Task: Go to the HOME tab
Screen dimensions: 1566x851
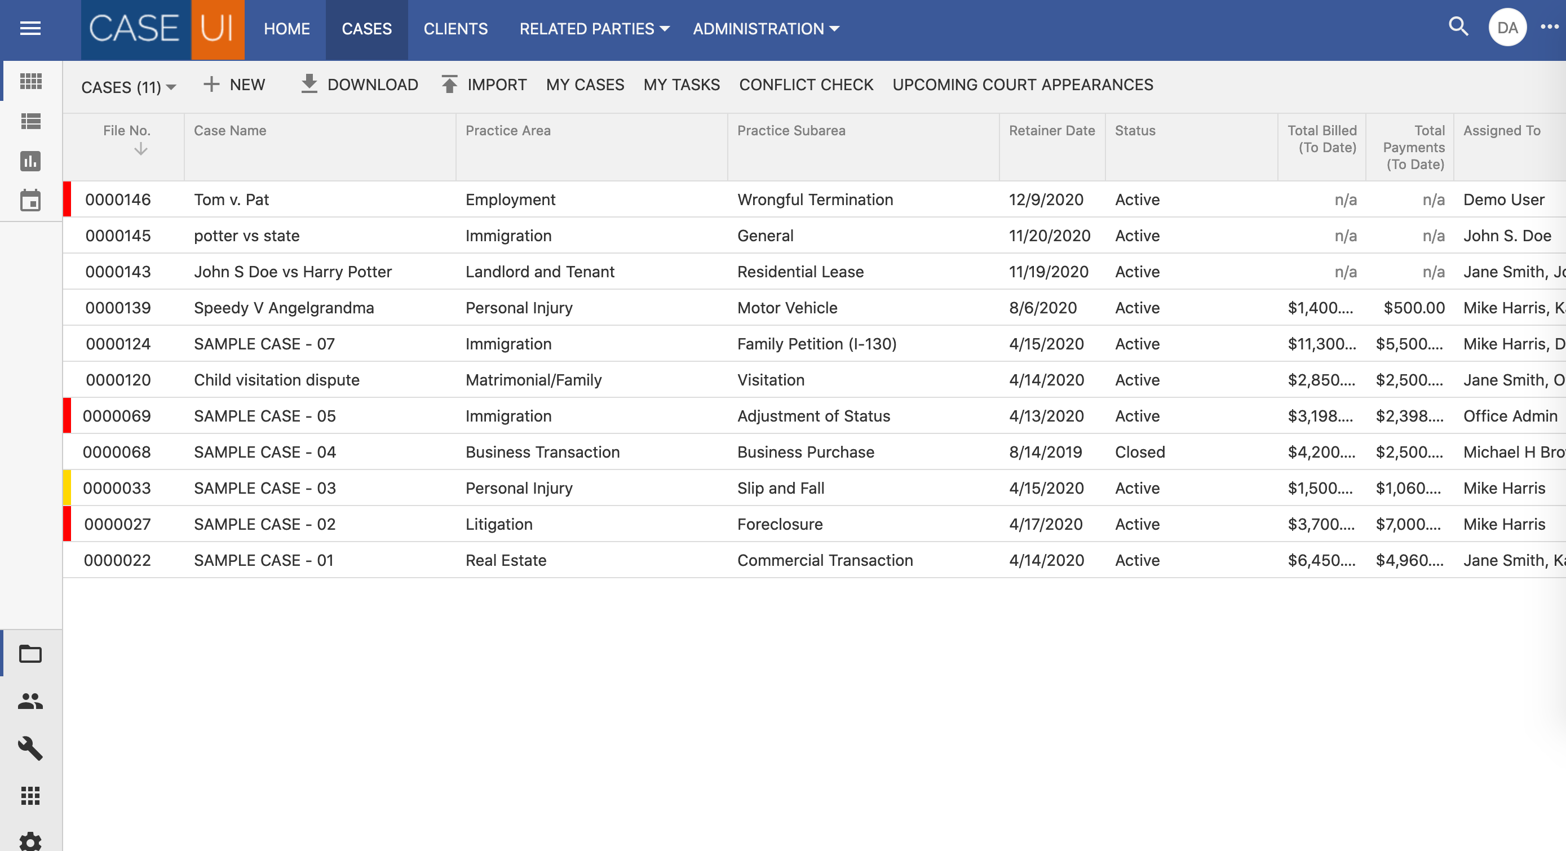Action: (x=287, y=29)
